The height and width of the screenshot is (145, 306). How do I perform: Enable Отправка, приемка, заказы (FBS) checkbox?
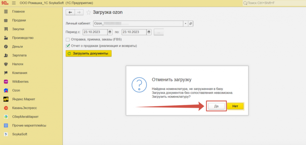point(68,39)
